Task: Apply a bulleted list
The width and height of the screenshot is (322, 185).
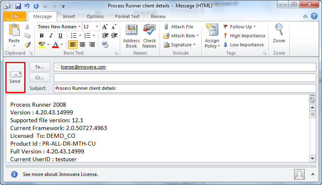Action: [x=73, y=36]
